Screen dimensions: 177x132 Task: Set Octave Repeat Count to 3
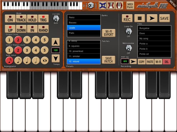pos(27,50)
